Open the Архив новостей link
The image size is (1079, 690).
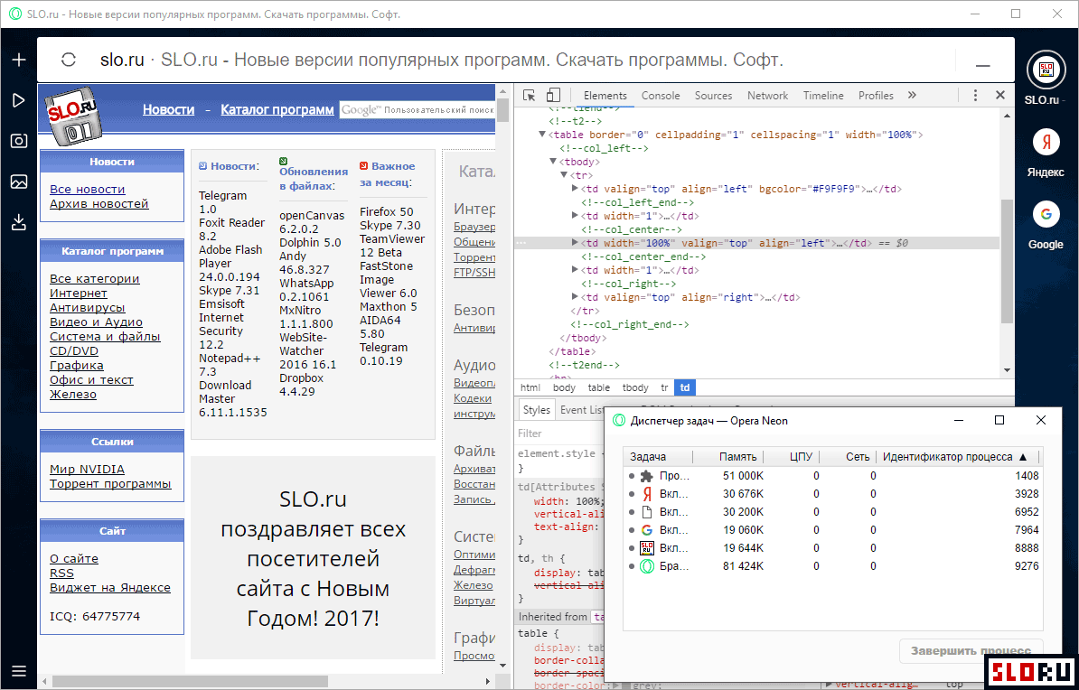click(99, 203)
